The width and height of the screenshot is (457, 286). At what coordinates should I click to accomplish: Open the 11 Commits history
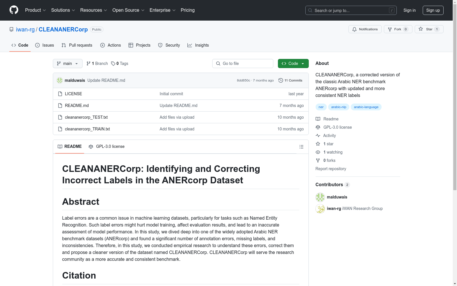[290, 80]
